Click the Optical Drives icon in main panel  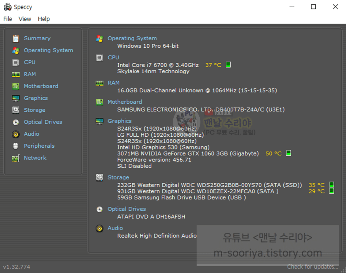pyautogui.click(x=100, y=209)
